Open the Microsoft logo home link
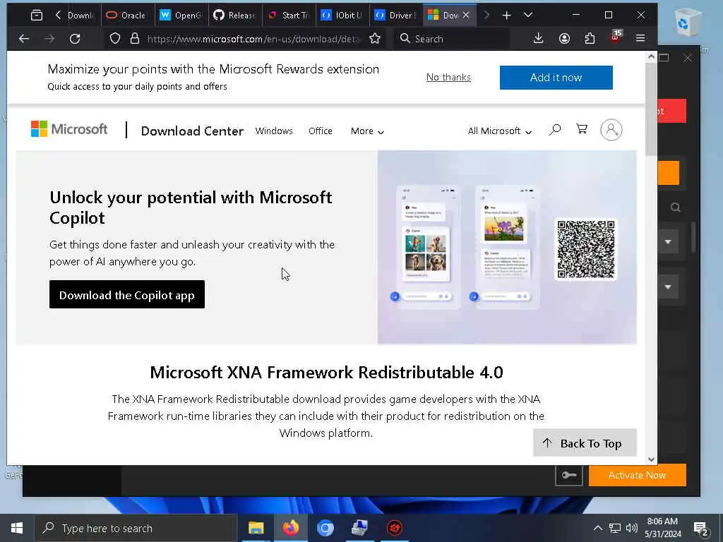The width and height of the screenshot is (723, 542). coord(69,129)
